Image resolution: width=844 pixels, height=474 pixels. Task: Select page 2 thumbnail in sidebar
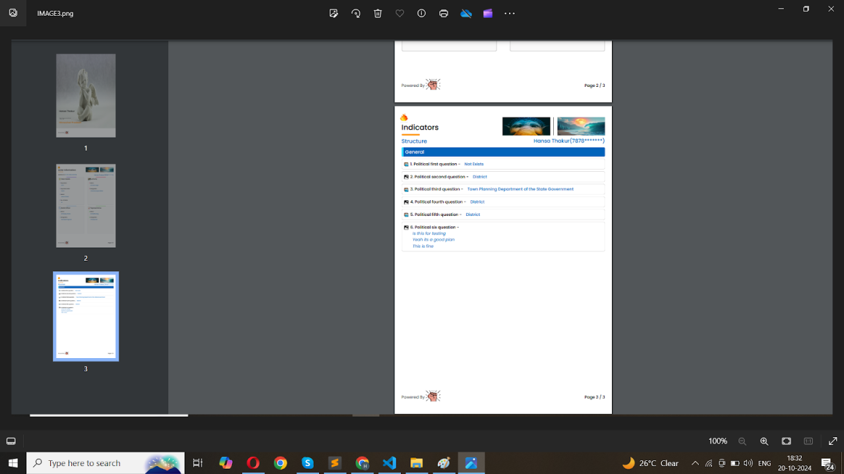[86, 205]
